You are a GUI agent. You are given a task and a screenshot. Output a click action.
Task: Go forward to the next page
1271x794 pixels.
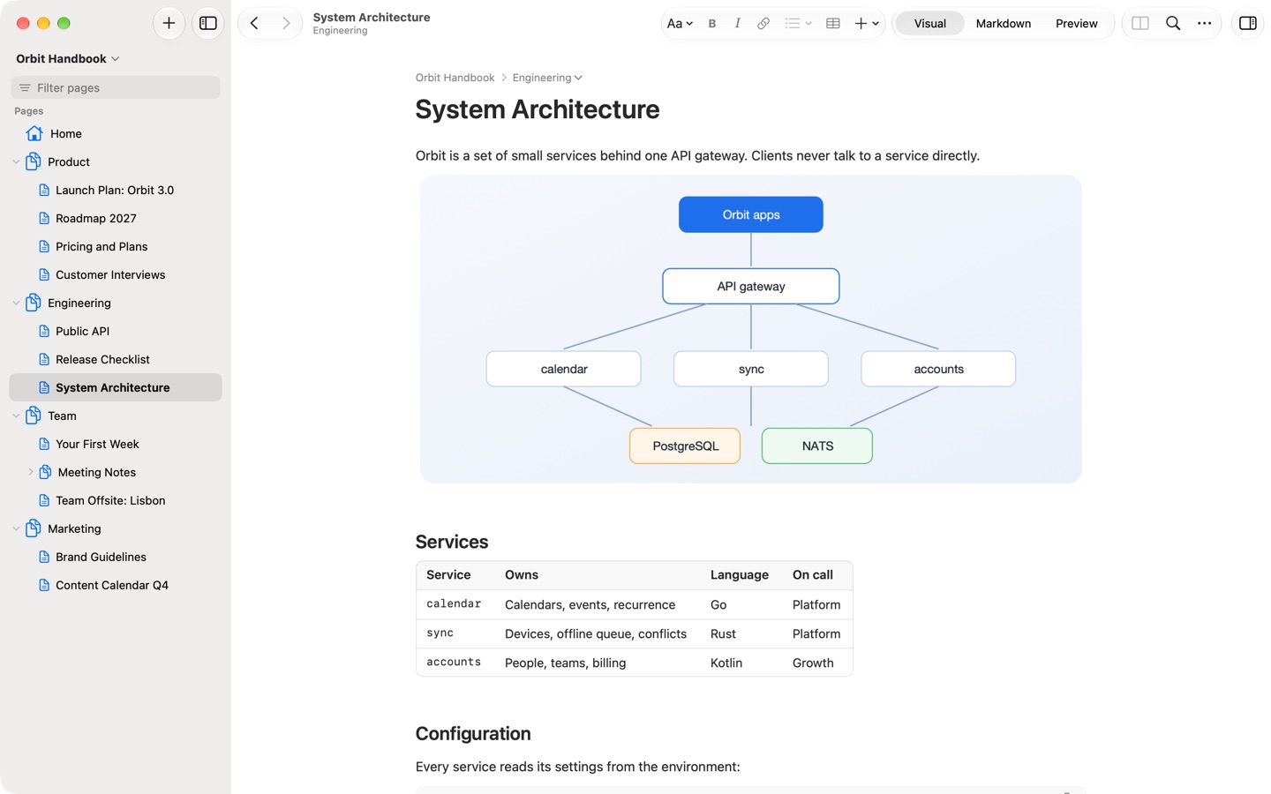(x=286, y=24)
